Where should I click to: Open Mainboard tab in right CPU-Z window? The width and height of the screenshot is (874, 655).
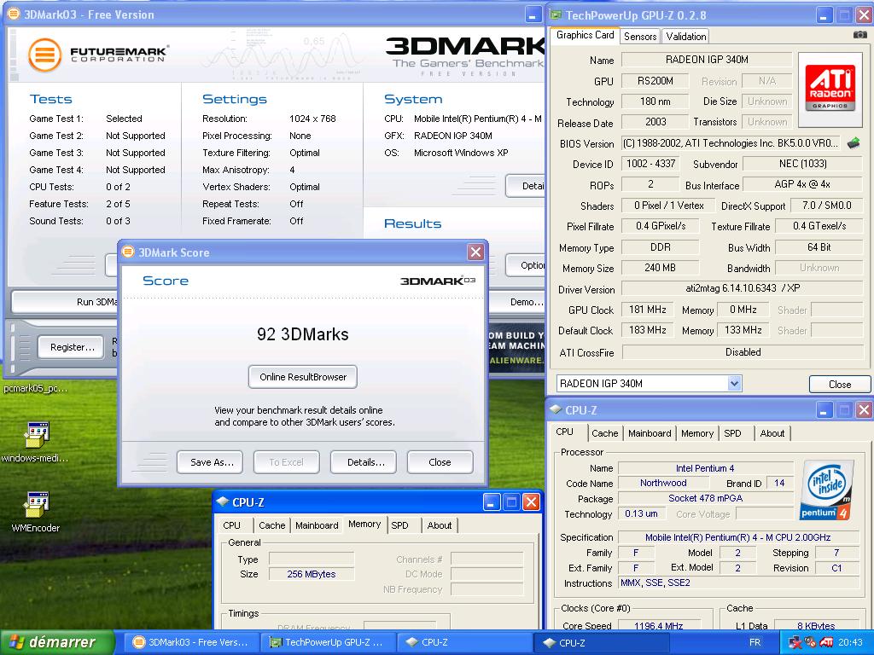coord(650,433)
